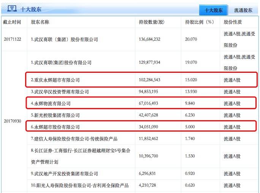Screen dimensions: 260x193
Task: Click the ratio value 19.070
Action: 191,62
